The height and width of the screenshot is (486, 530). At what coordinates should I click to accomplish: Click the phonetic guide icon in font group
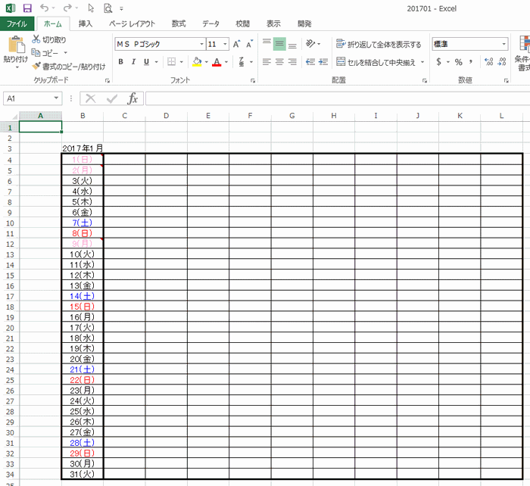click(242, 61)
